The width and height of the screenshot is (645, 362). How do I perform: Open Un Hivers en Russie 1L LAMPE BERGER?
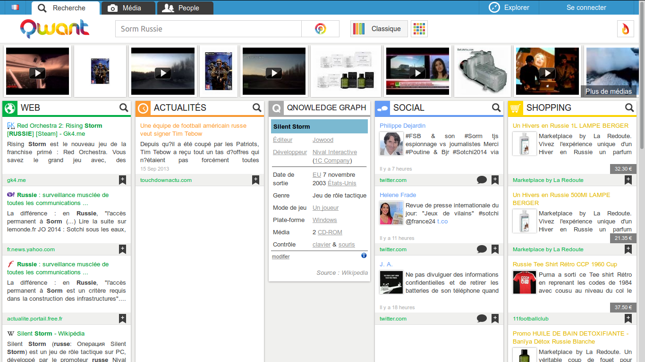[x=570, y=126]
